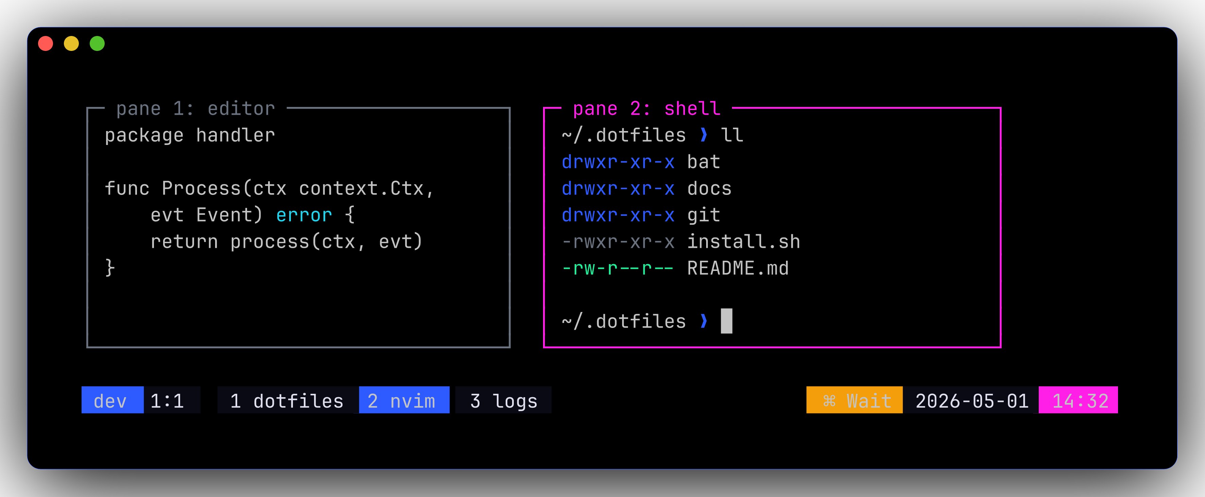1205x497 pixels.
Task: Click the closing brace of Process function
Action: click(x=110, y=268)
